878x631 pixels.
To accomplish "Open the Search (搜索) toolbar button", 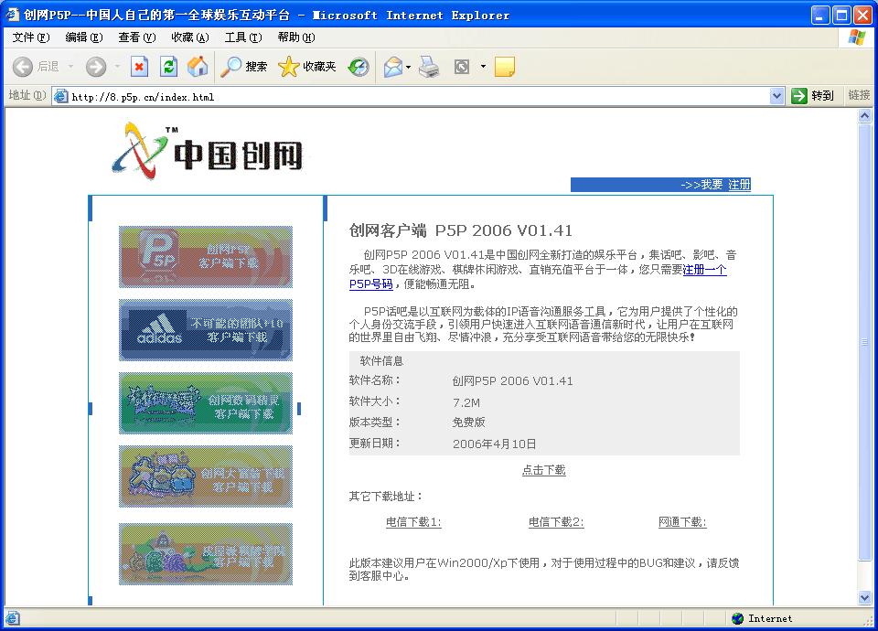I will pos(244,67).
